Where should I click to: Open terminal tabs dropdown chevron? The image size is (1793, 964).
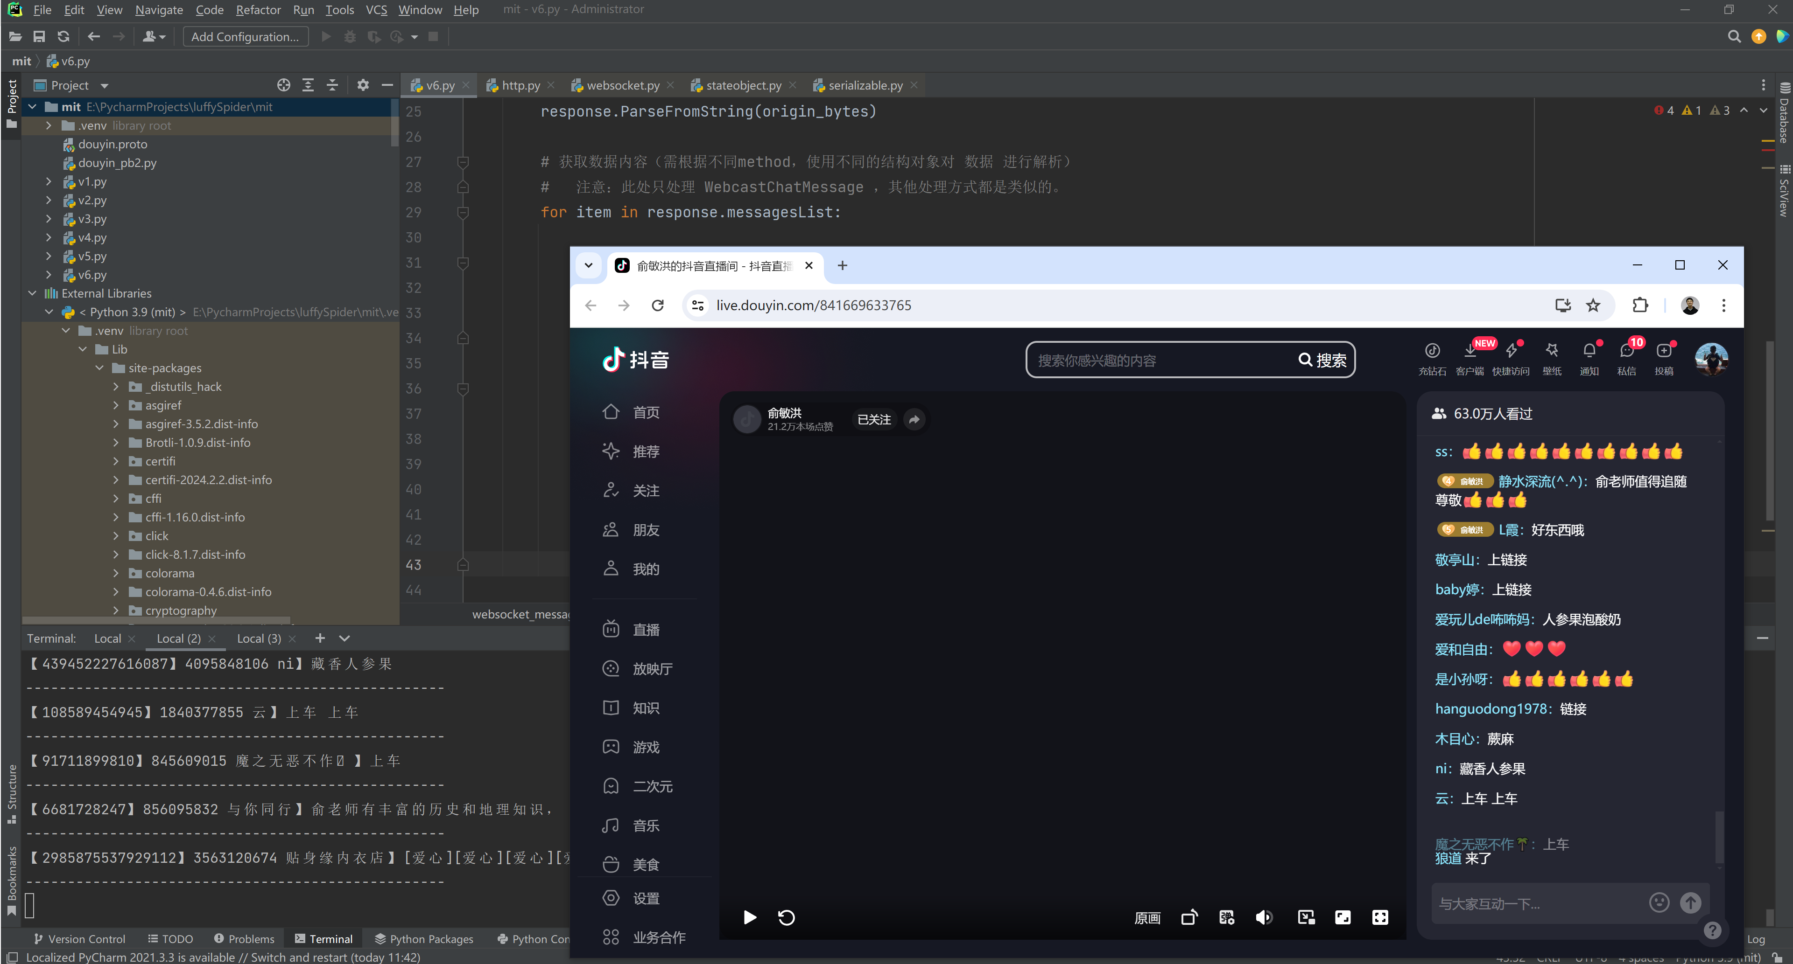tap(344, 638)
